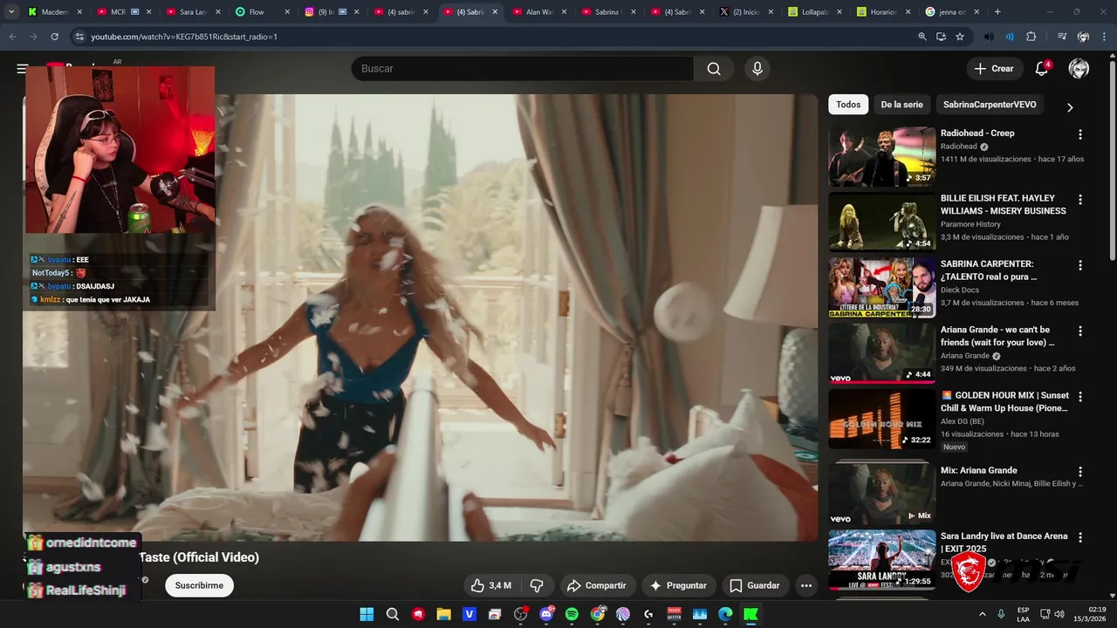This screenshot has height=628, width=1117.
Task: Open browser tab search dropdown
Action: point(10,12)
